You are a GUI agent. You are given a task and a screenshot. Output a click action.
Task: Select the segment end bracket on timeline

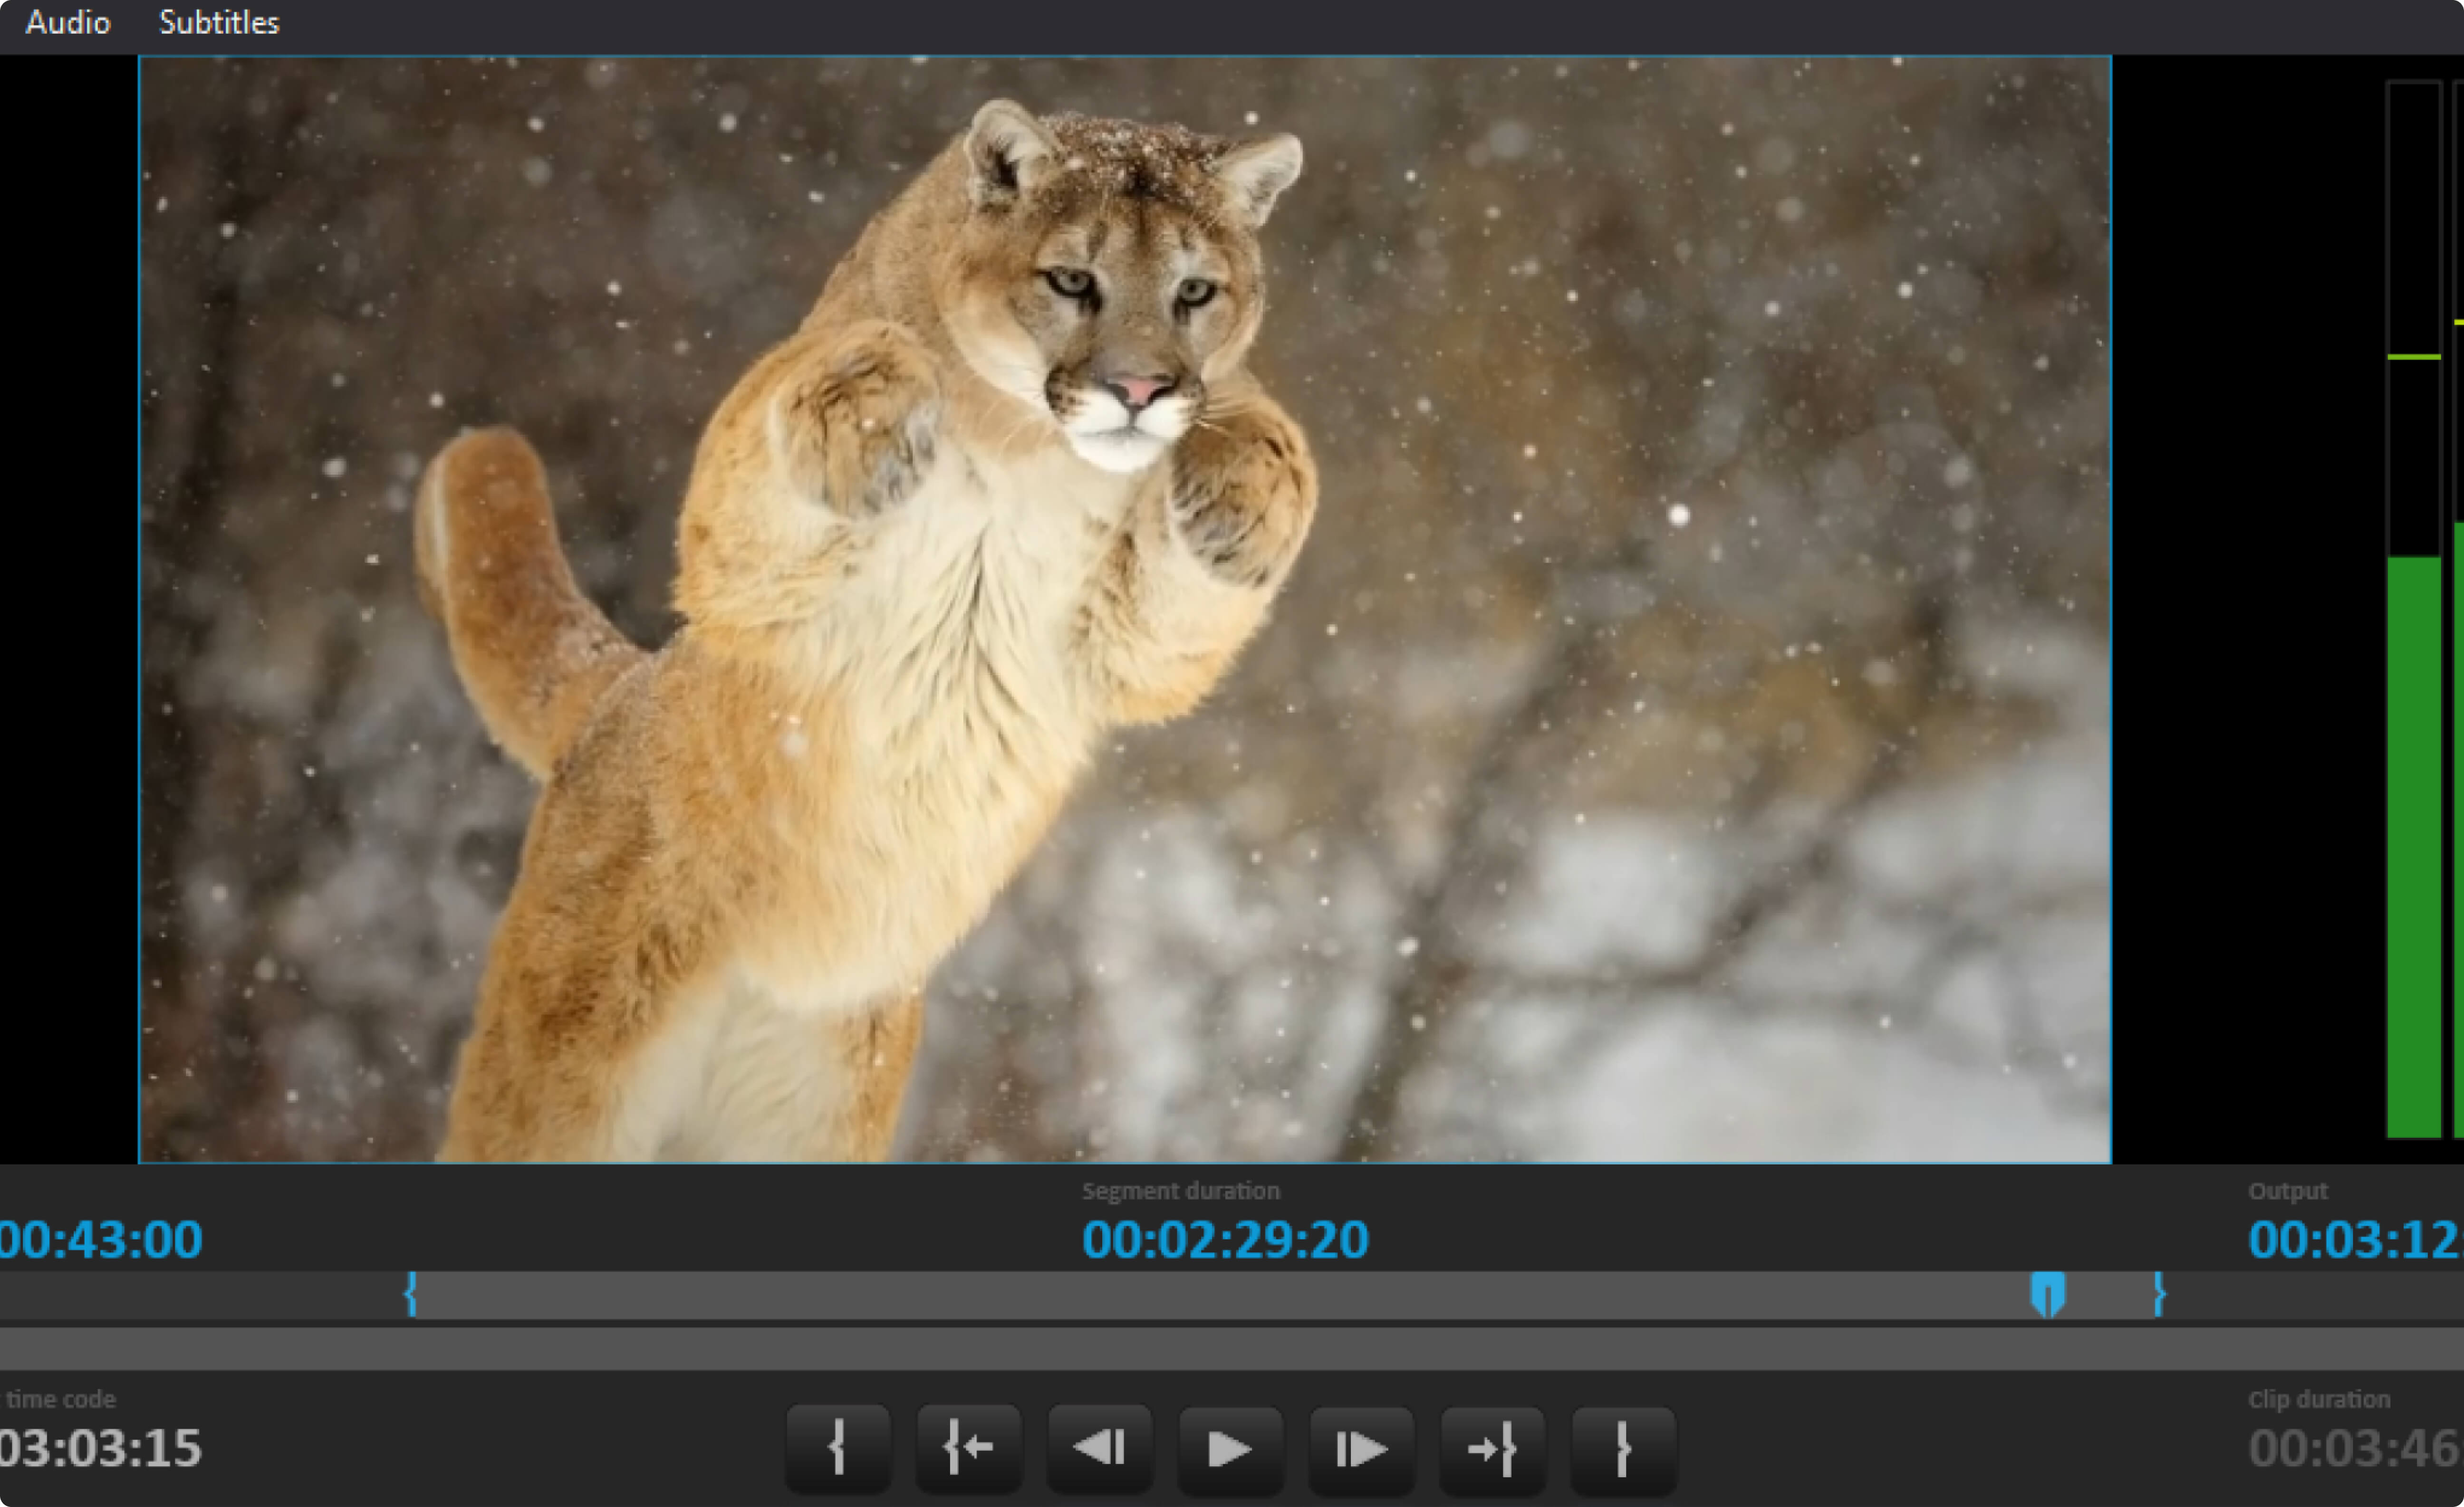click(2159, 1294)
